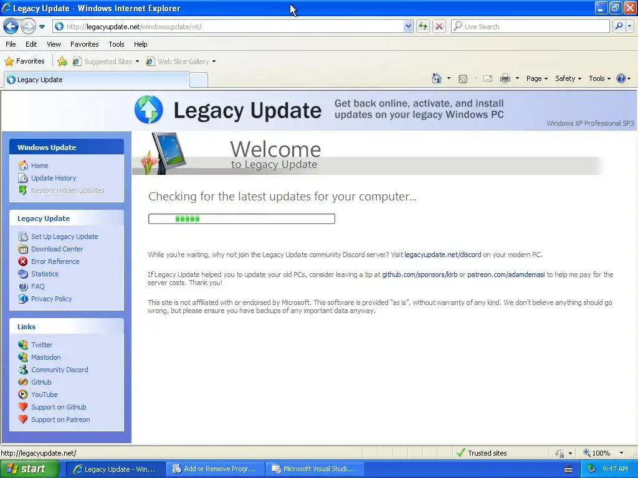The image size is (638, 478).
Task: Click the Error Reference red X icon
Action: click(23, 261)
